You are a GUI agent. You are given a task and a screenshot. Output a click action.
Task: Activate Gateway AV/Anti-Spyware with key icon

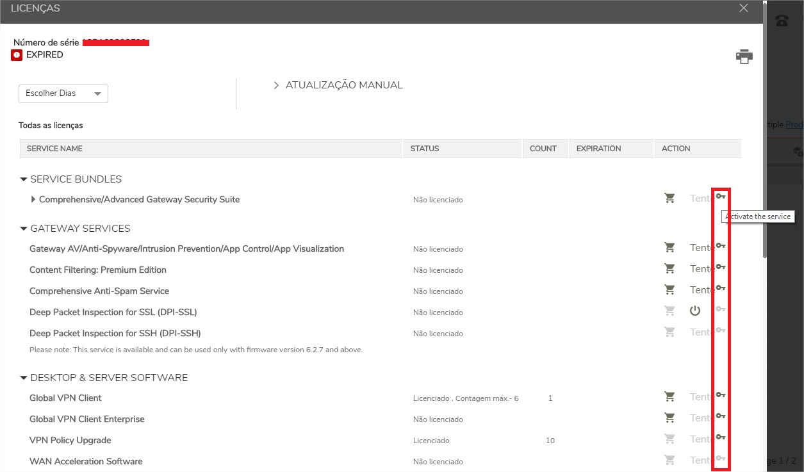pyautogui.click(x=721, y=246)
